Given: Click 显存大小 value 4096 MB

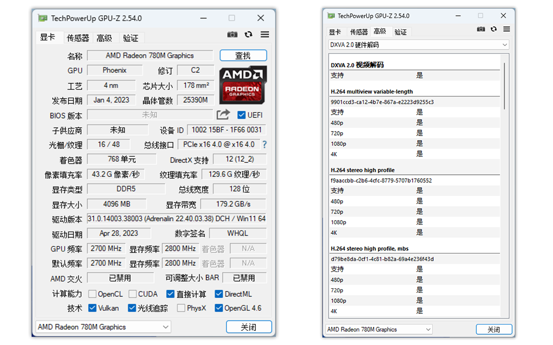Looking at the screenshot, I should click(117, 204).
